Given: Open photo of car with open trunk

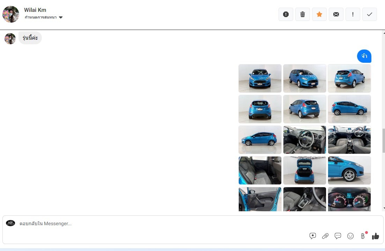Looking at the screenshot, I should pos(305,170).
